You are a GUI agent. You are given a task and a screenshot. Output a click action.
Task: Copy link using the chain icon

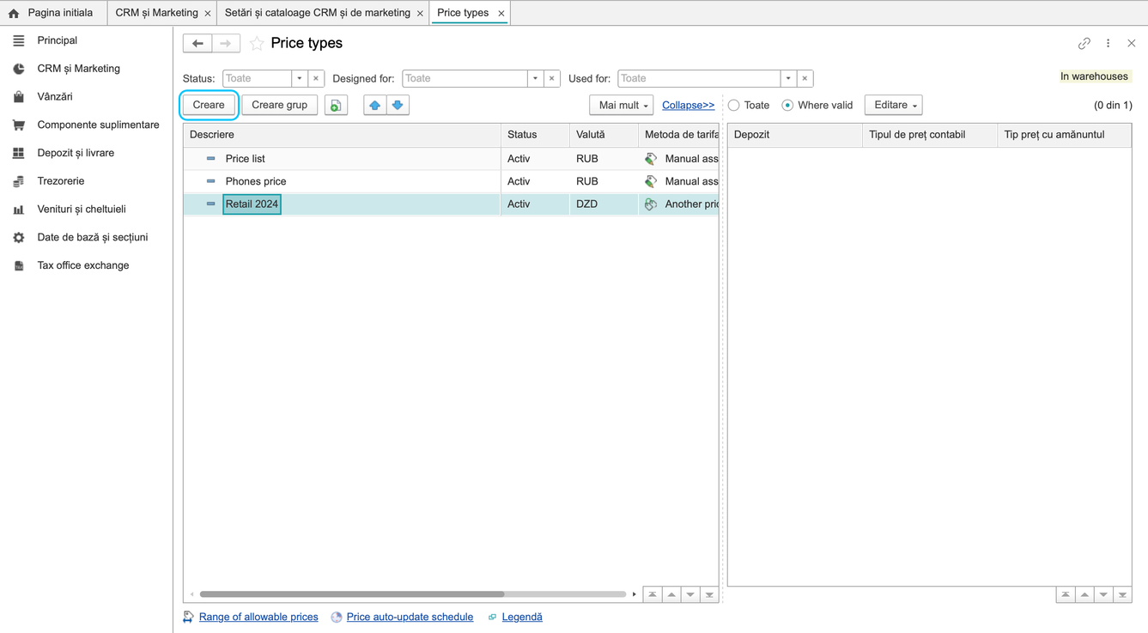click(1084, 43)
